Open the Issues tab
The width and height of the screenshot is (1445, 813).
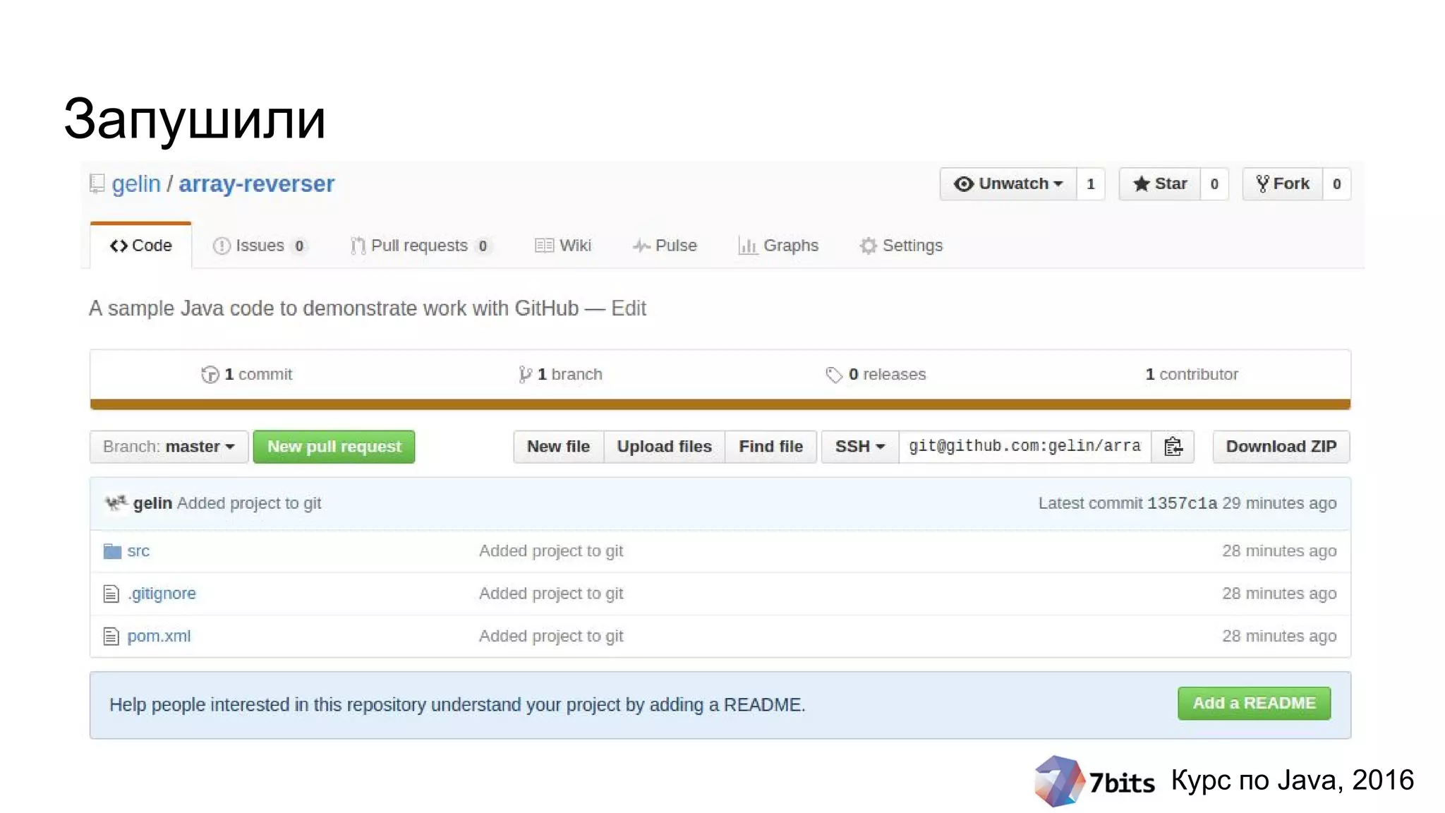[x=260, y=246]
